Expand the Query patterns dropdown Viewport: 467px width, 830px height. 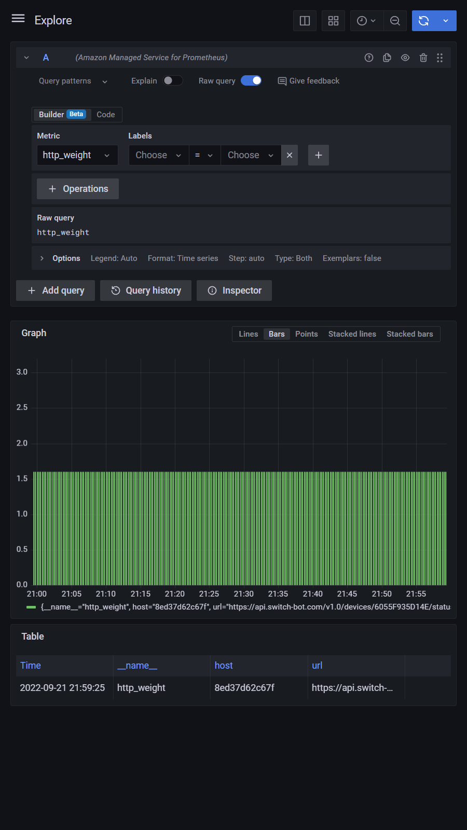pos(73,81)
